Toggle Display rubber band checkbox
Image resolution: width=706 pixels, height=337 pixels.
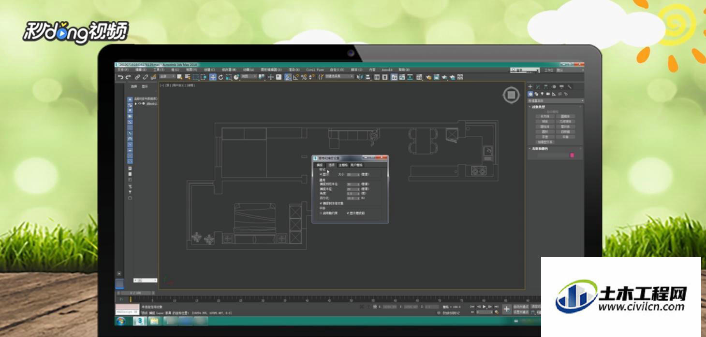pos(348,213)
